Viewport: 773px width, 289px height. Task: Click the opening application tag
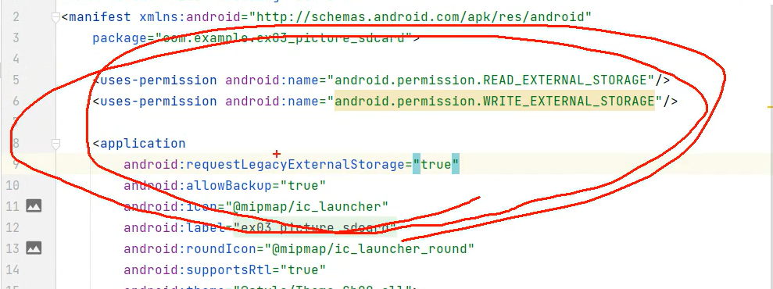click(x=139, y=143)
